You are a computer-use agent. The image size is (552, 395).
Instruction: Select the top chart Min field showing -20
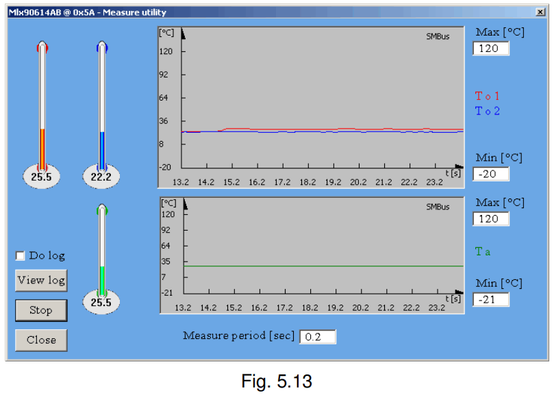491,174
